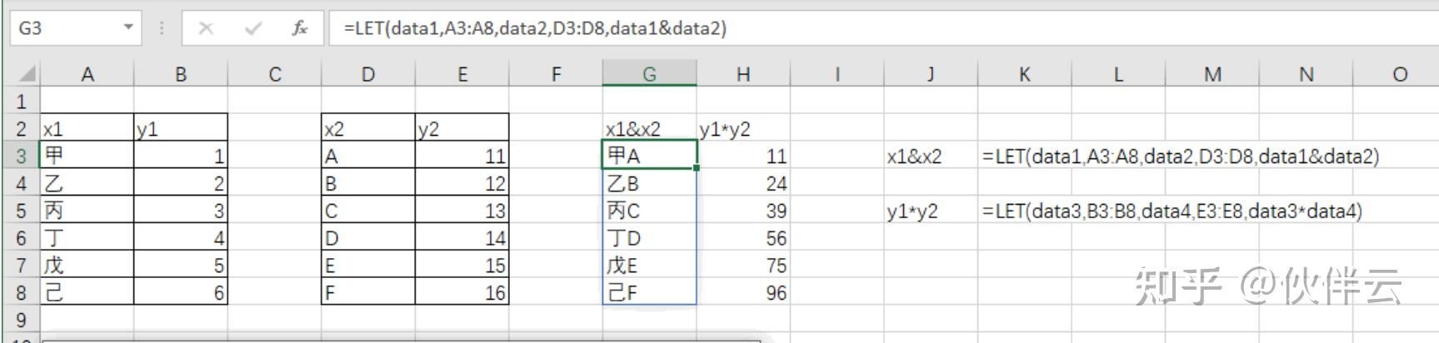Select column A header
The height and width of the screenshot is (343, 1439).
(x=87, y=74)
